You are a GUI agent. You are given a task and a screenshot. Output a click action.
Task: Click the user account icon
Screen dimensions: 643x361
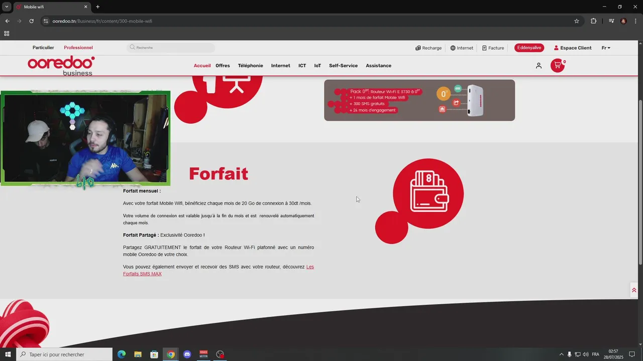coord(539,66)
